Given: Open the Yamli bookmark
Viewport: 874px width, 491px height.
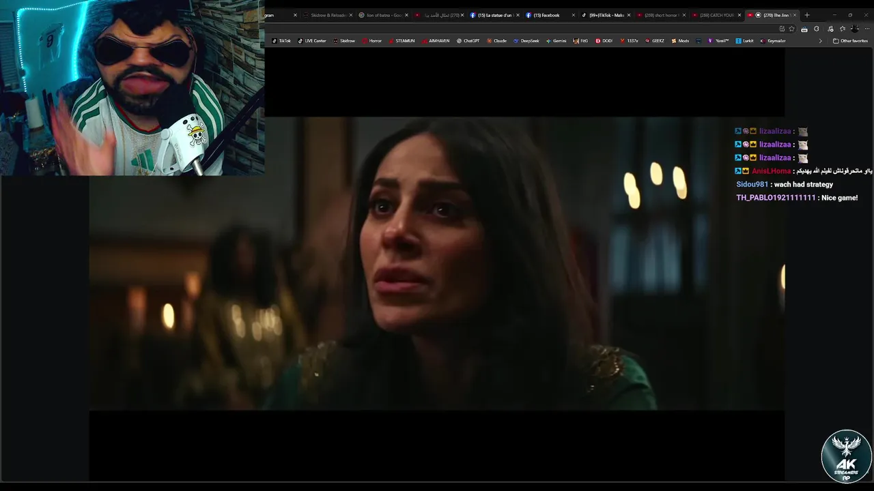Looking at the screenshot, I should [718, 41].
